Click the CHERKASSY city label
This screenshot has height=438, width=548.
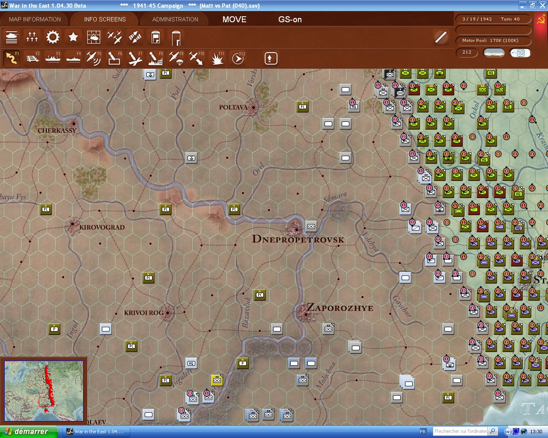click(x=57, y=130)
